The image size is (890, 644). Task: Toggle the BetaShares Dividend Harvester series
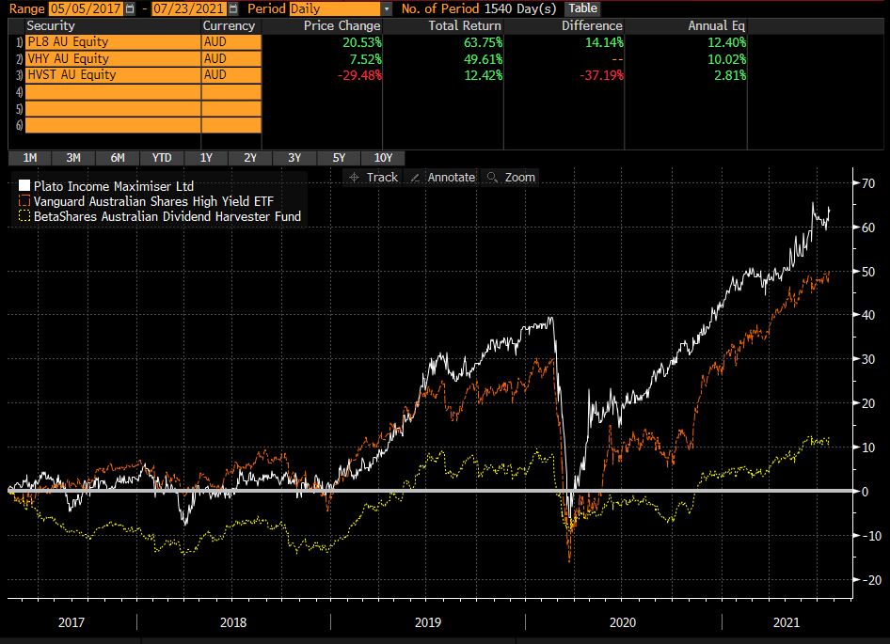(x=25, y=216)
